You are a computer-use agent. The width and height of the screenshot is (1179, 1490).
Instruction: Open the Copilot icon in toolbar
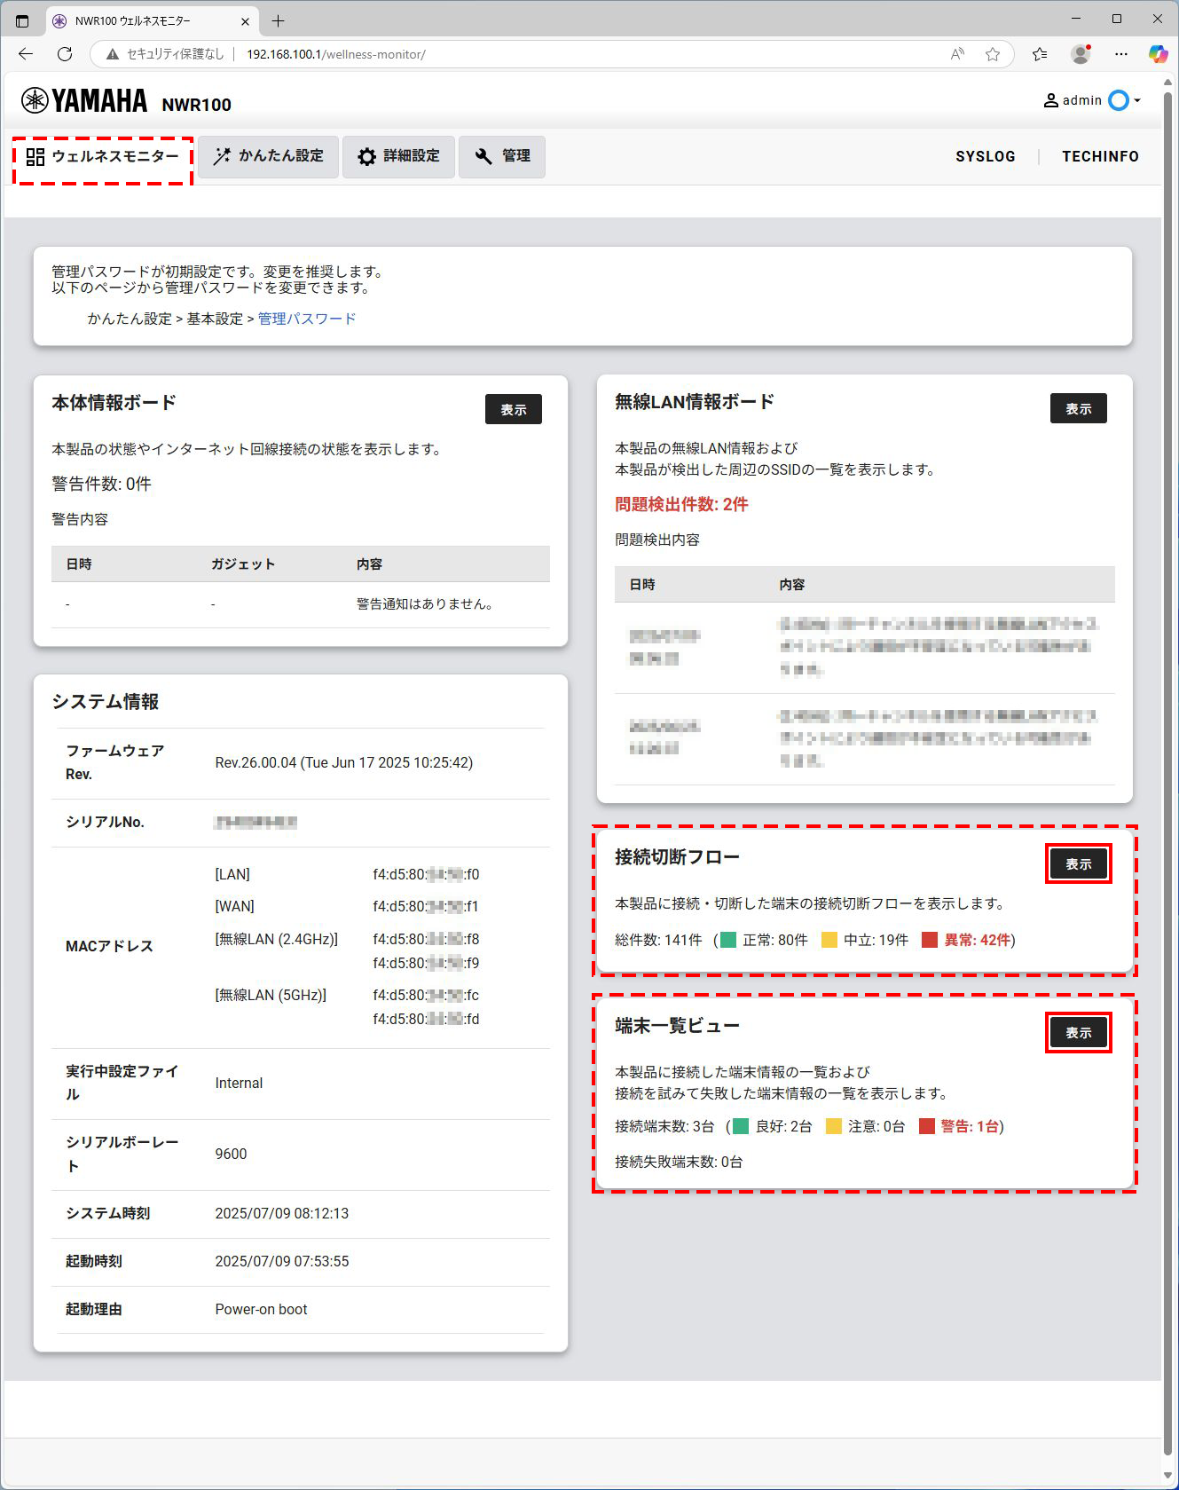point(1158,54)
